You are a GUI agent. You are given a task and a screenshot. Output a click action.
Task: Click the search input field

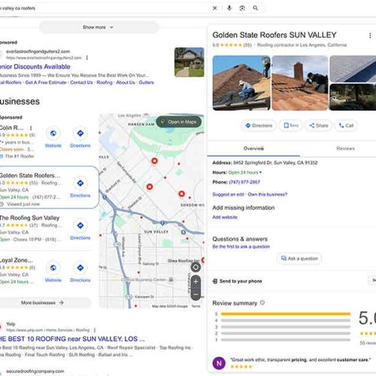105,8
